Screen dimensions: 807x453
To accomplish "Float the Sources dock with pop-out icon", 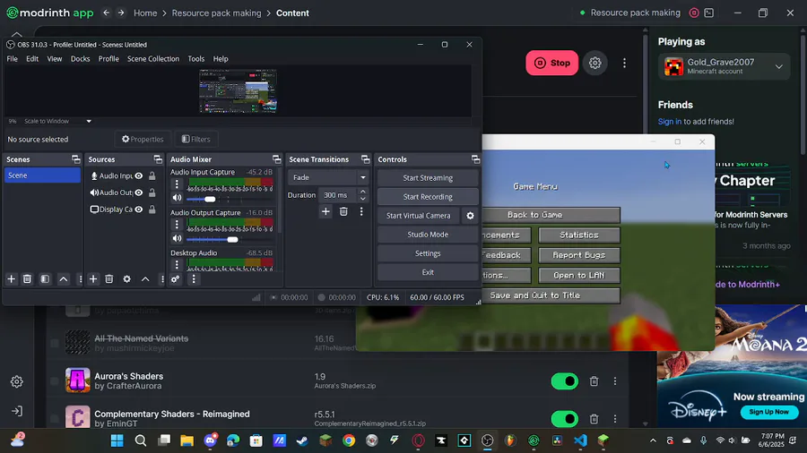I will 158,159.
